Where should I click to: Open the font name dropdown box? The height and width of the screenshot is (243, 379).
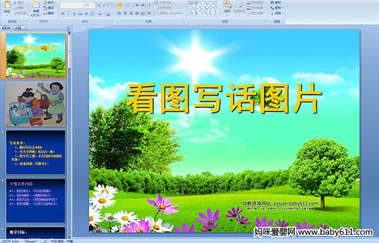(72, 5)
